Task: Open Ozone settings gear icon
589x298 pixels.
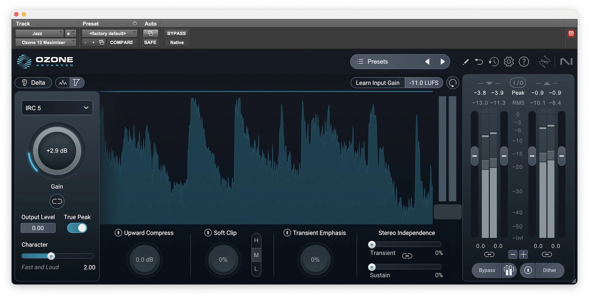Action: pos(509,62)
